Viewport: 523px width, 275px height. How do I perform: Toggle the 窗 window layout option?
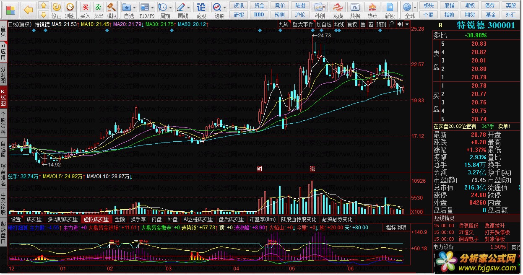pos(371,24)
